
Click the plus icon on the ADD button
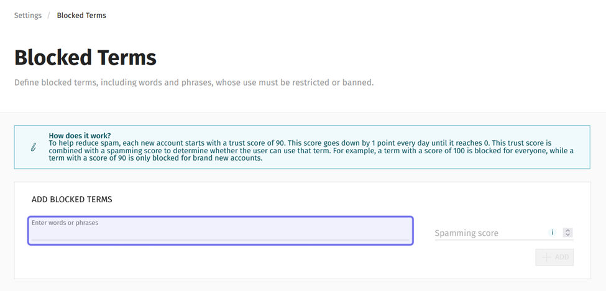click(x=547, y=257)
